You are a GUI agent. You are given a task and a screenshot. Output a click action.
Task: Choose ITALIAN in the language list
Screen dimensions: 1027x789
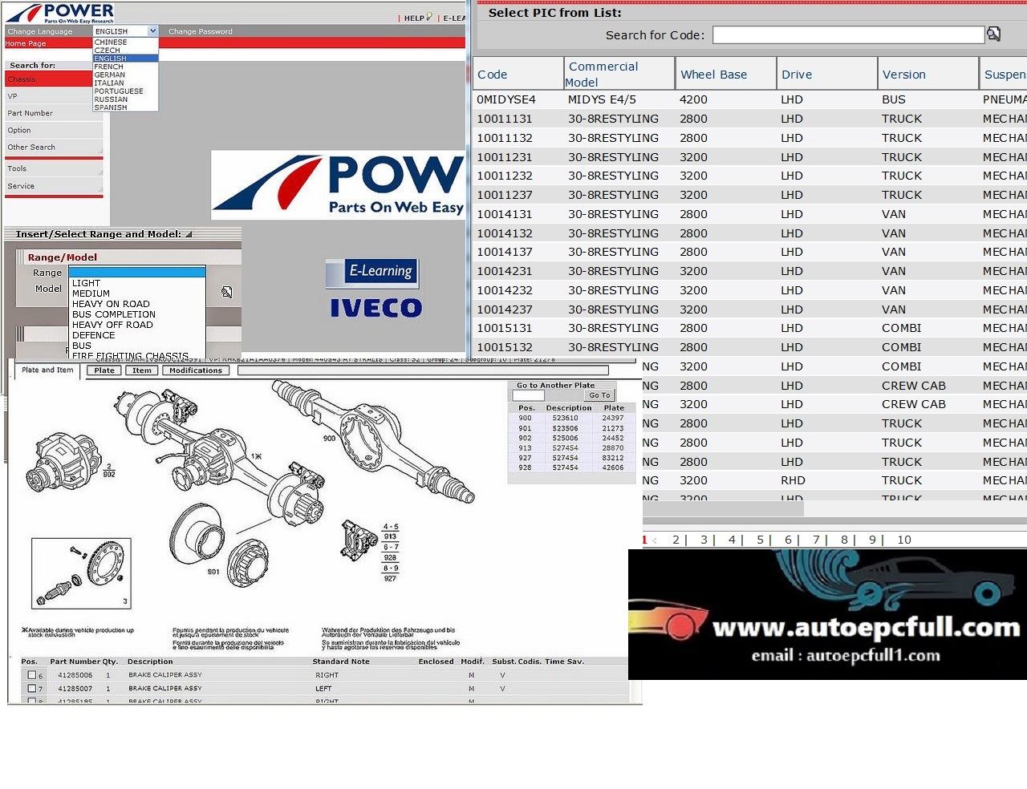[109, 83]
